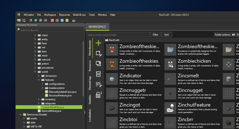Open the Build & run menu
The image size is (239, 129).
point(79,15)
